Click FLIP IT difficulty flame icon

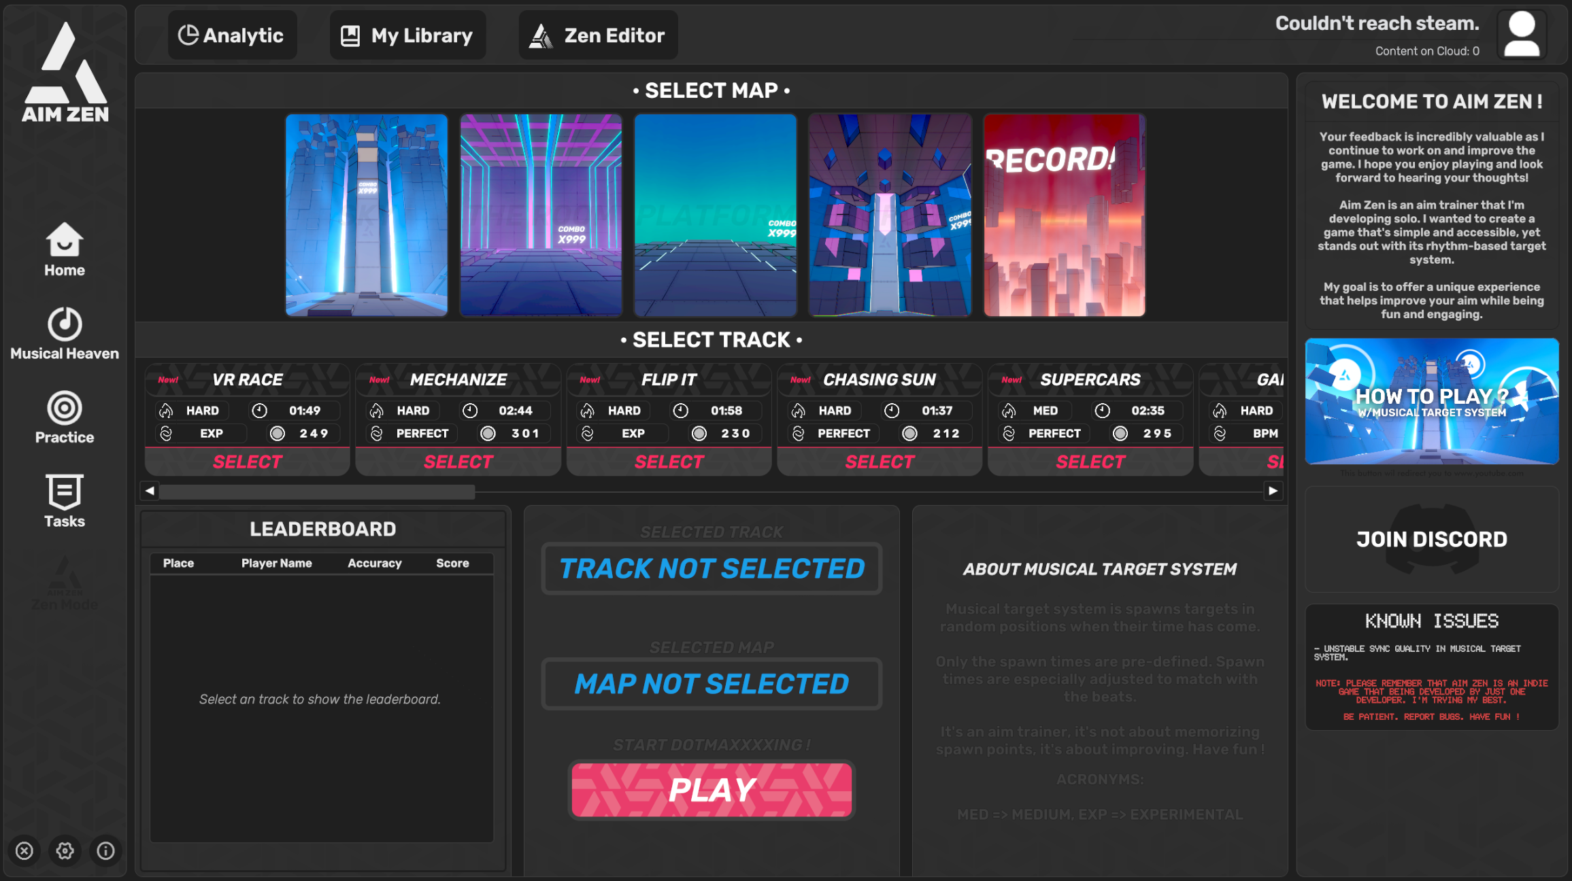click(x=588, y=411)
